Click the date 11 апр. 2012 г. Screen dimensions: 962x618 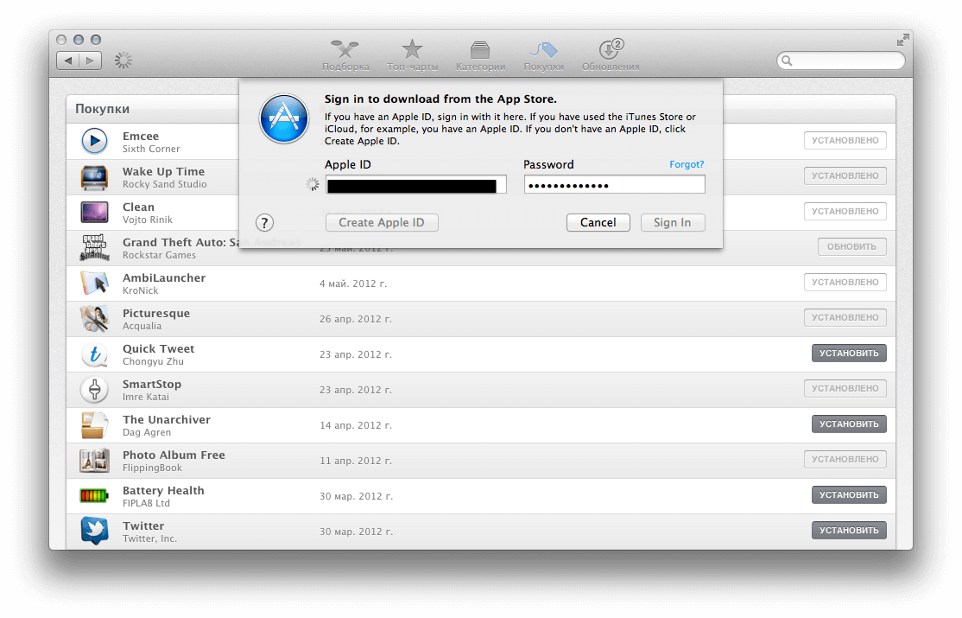tap(356, 461)
